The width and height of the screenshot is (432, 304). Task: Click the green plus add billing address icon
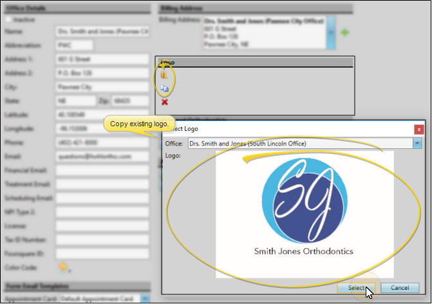(344, 32)
